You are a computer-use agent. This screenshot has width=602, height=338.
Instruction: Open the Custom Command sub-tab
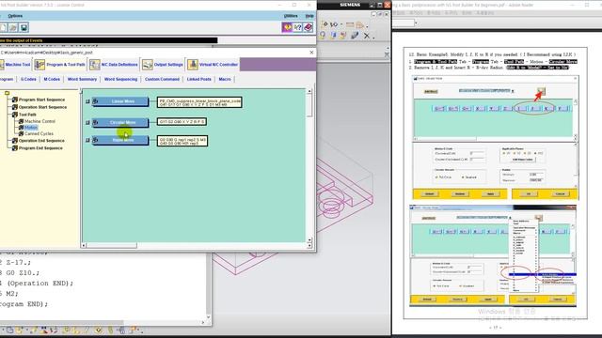pyautogui.click(x=162, y=79)
